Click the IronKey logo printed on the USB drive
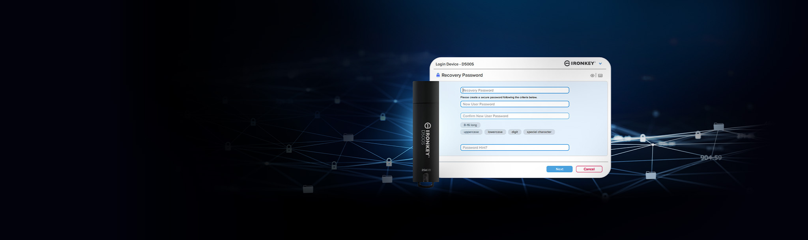Viewport: 808px width, 240px height. [x=427, y=140]
